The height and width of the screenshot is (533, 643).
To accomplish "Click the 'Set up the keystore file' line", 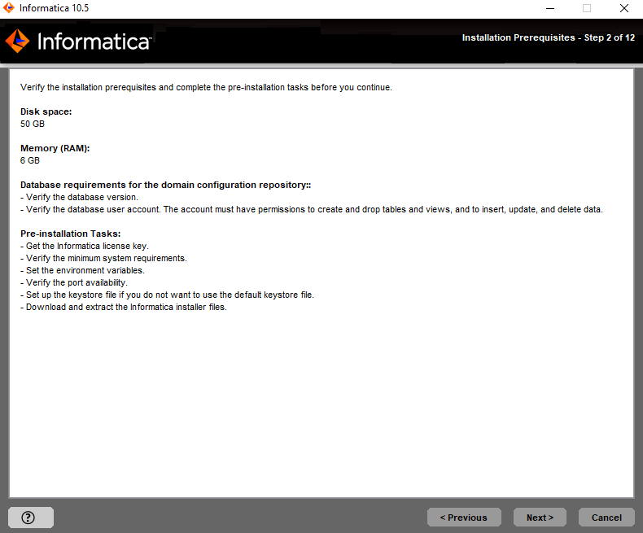I will 167,295.
